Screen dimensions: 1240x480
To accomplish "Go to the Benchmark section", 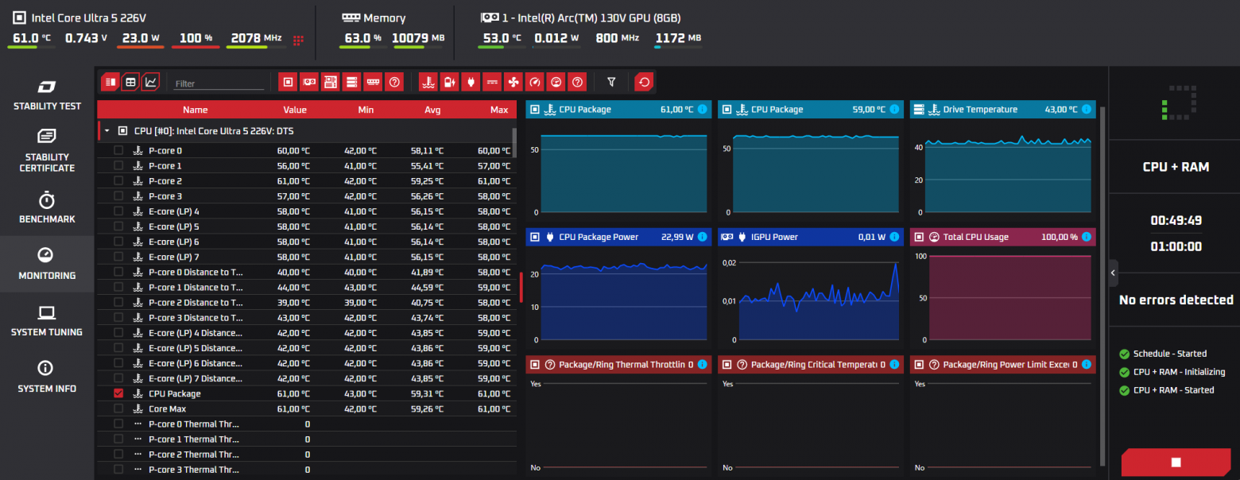I will (x=47, y=208).
